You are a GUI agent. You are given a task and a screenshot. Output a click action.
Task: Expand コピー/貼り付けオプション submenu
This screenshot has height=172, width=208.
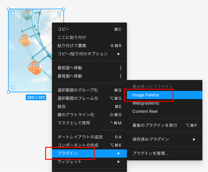coord(89,54)
